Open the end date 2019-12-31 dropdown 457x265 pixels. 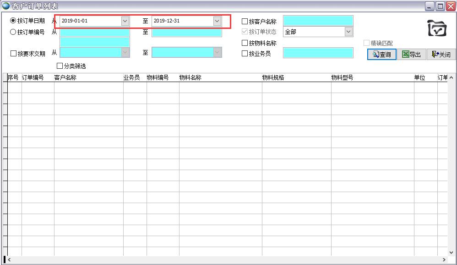point(217,21)
